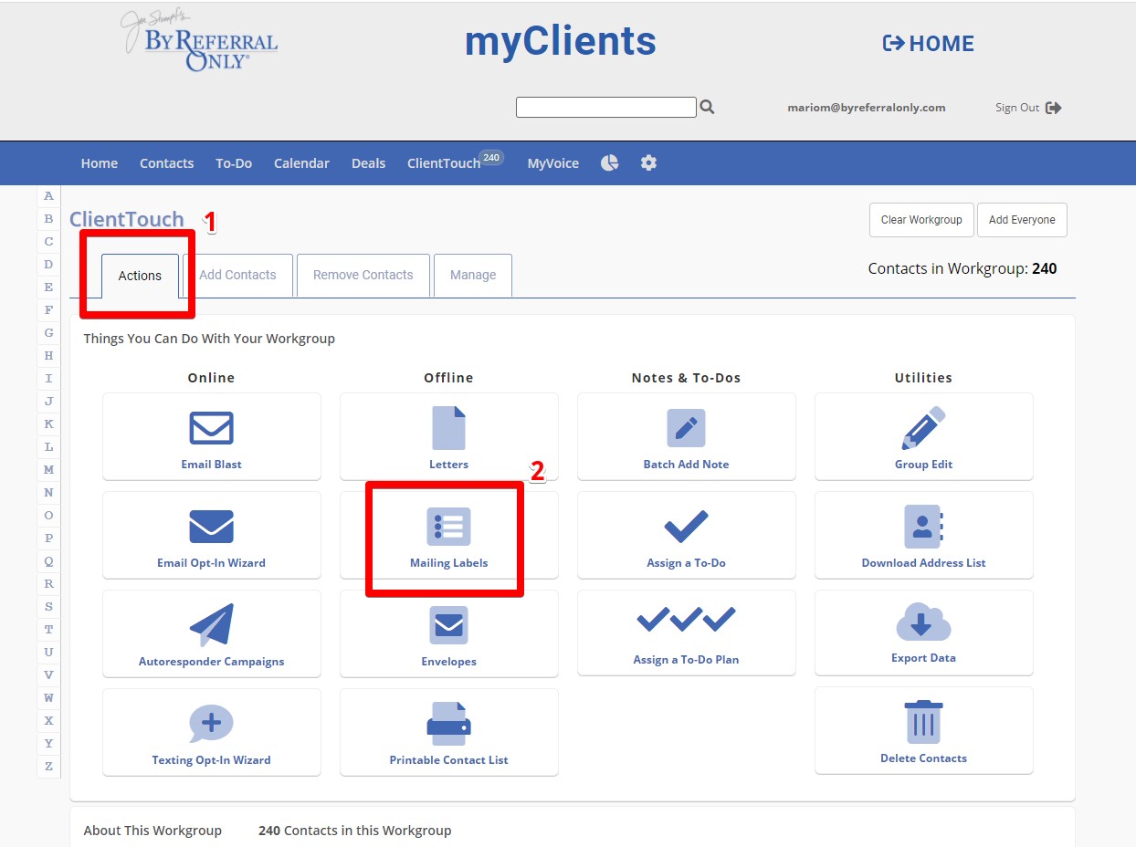1136x847 pixels.
Task: Open the Mailing Labels list icon
Action: click(x=448, y=527)
